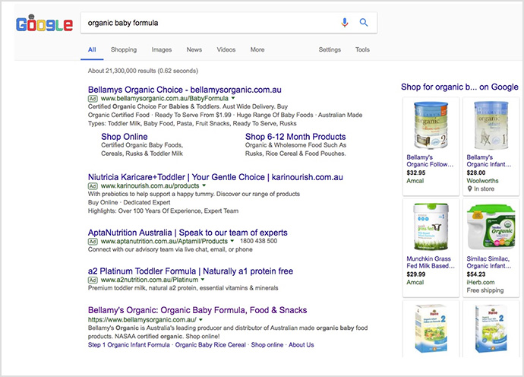Click About 21,300,000 results text
The width and height of the screenshot is (524, 377).
coord(143,71)
